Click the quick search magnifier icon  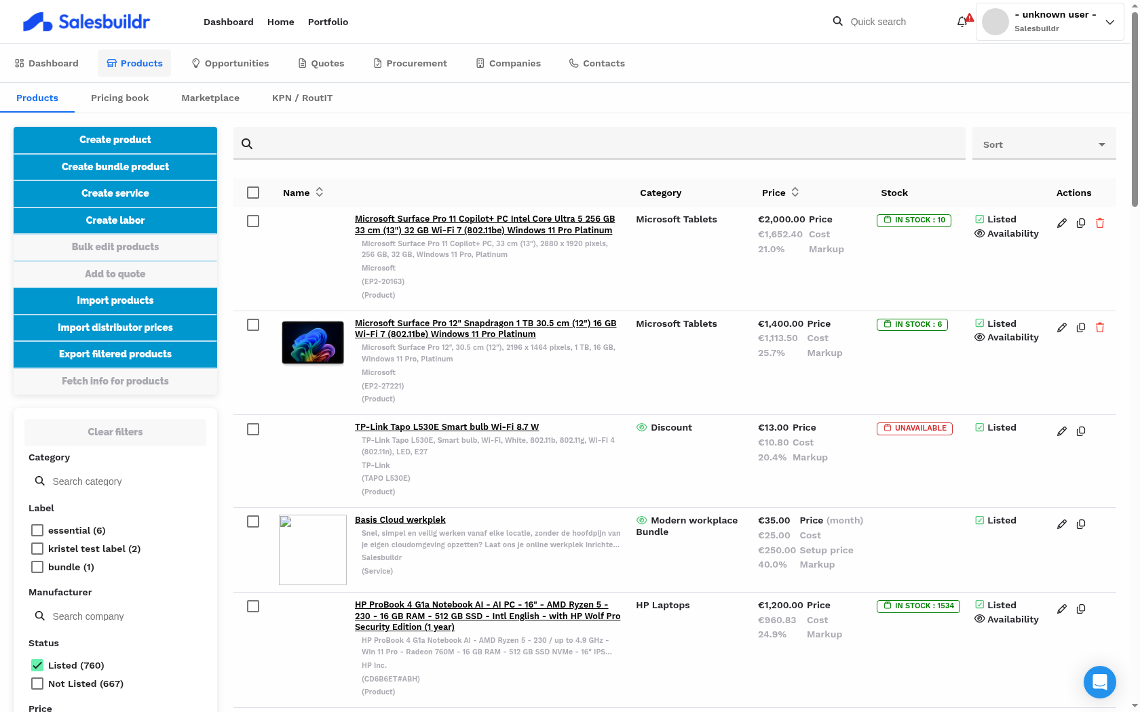point(838,22)
